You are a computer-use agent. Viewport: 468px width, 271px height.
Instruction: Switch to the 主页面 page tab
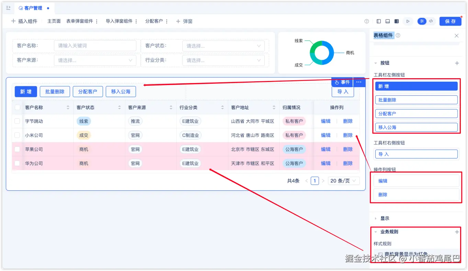[54, 21]
